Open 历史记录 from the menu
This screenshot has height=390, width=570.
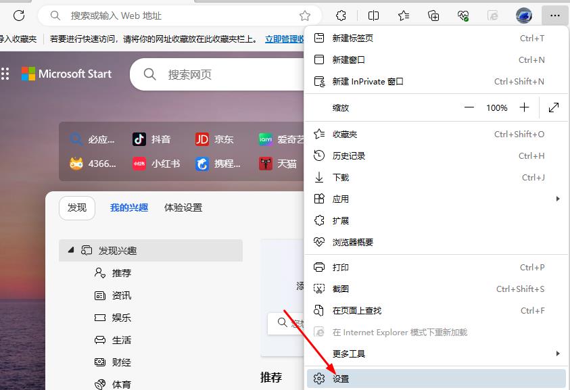pos(436,156)
